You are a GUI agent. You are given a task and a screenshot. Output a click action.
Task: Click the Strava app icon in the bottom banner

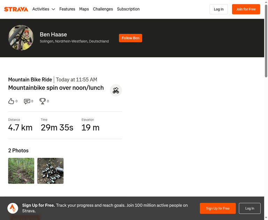(x=13, y=208)
